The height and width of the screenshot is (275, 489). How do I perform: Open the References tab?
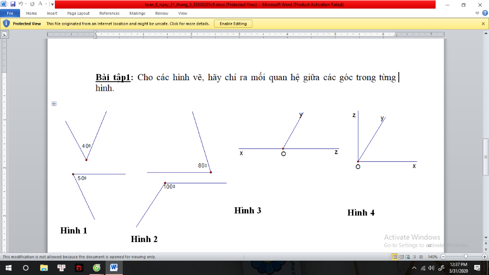click(109, 13)
